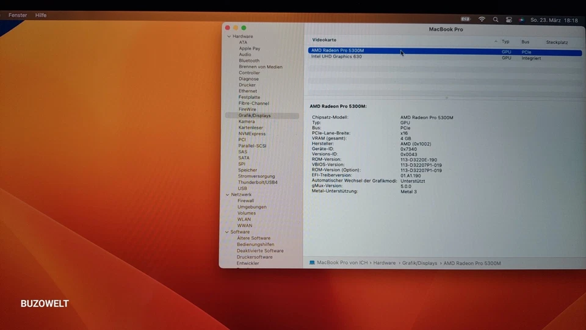Open Spotlight search in menu bar

click(496, 20)
